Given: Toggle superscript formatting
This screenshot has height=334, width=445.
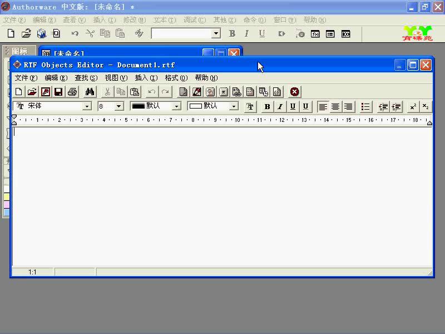Looking at the screenshot, I should coord(413,107).
